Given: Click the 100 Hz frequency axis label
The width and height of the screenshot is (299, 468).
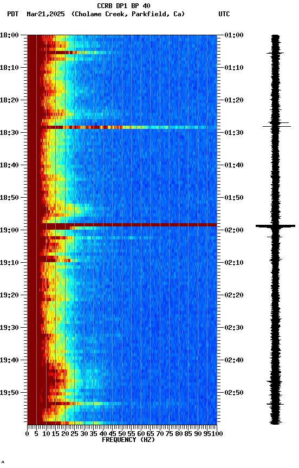Looking at the screenshot, I should pyautogui.click(x=217, y=434).
